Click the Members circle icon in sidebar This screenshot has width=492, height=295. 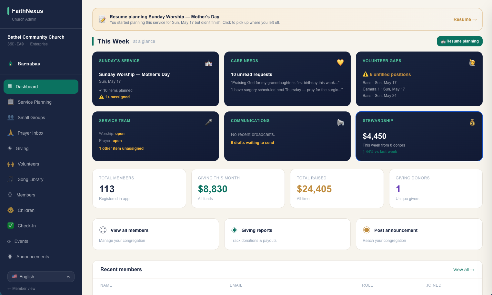coord(10,195)
